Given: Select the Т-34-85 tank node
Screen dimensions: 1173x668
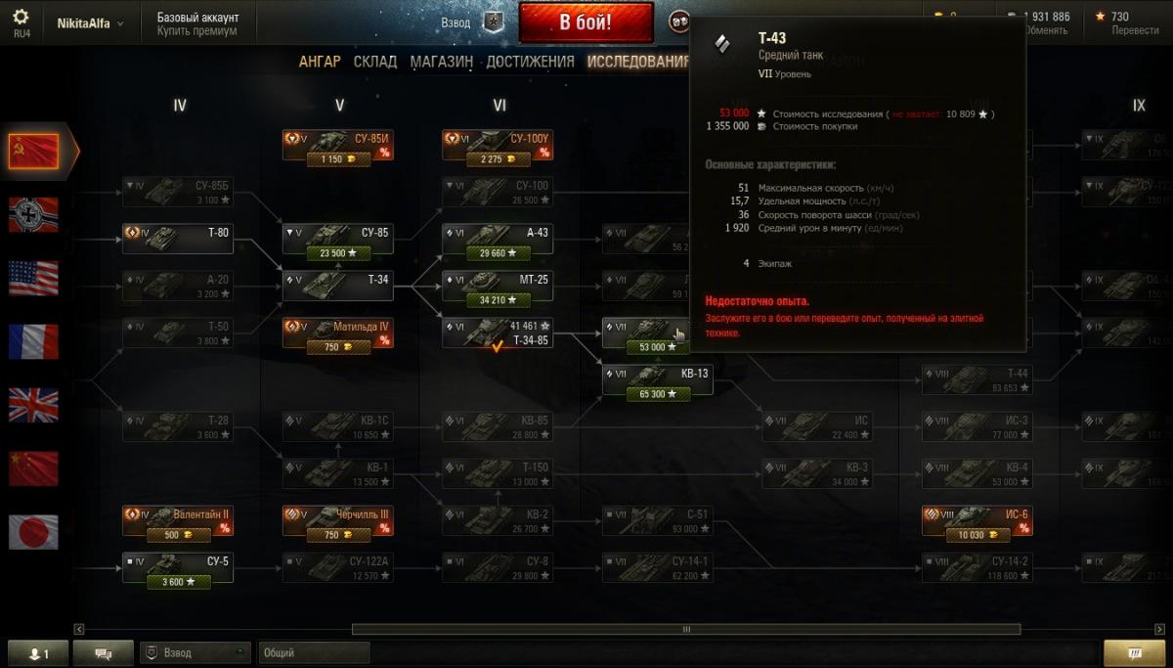Looking at the screenshot, I should pyautogui.click(x=498, y=333).
